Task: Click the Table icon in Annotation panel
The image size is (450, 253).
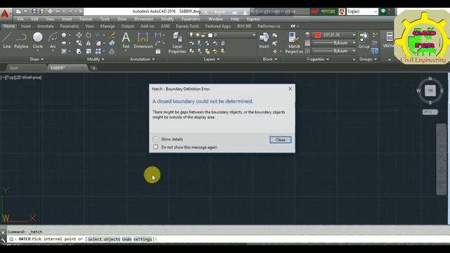Action: [x=157, y=51]
